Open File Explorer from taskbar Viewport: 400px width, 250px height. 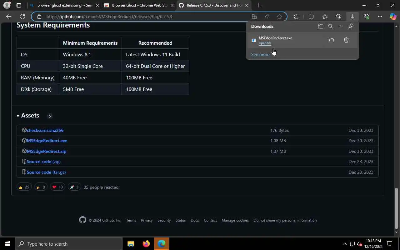[131, 244]
